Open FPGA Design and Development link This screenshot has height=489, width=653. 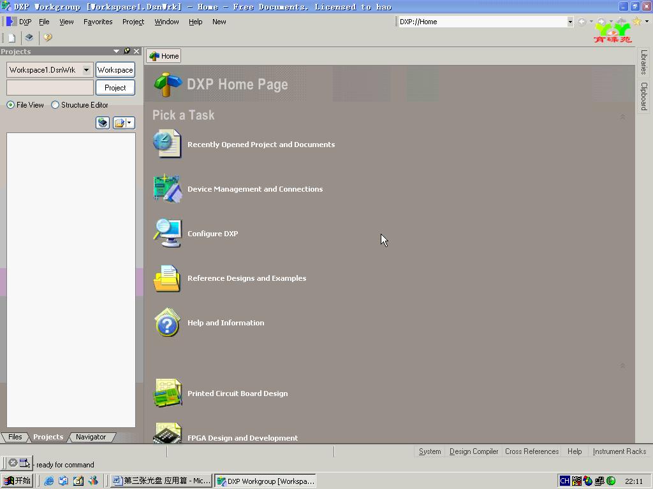(242, 438)
